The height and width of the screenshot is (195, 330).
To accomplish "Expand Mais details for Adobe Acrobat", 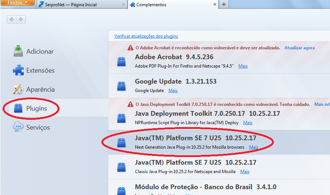I will (243, 66).
